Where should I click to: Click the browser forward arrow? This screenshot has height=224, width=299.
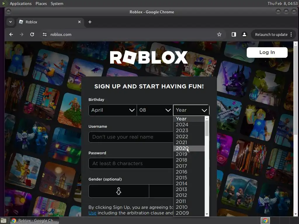[22, 34]
